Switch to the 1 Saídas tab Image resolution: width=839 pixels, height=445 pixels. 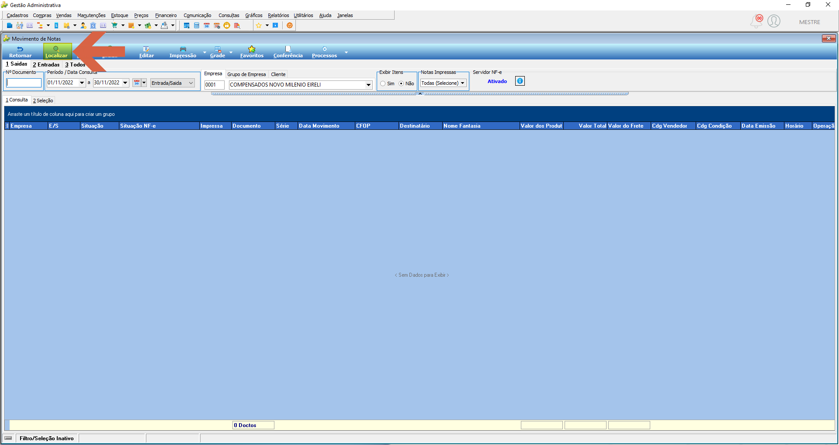[x=17, y=64]
